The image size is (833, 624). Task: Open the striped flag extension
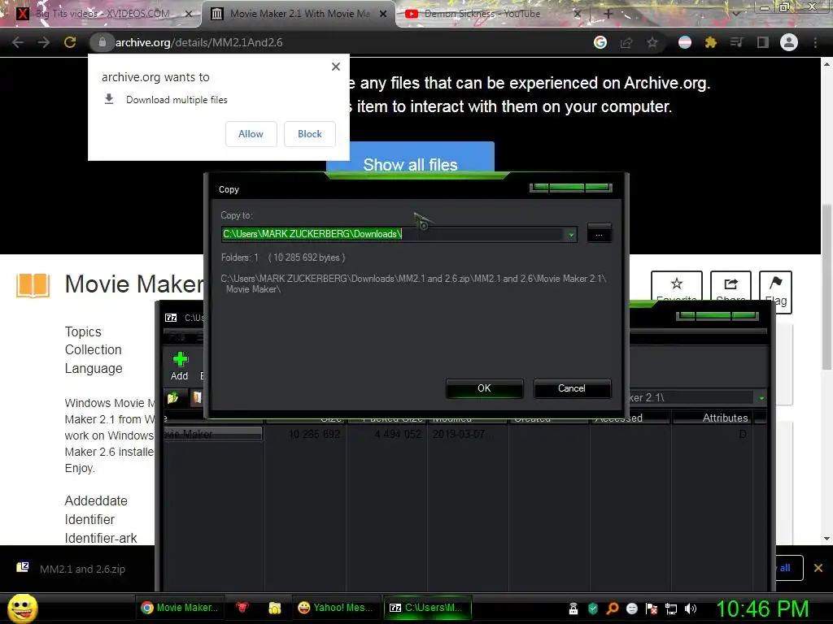[x=685, y=42]
